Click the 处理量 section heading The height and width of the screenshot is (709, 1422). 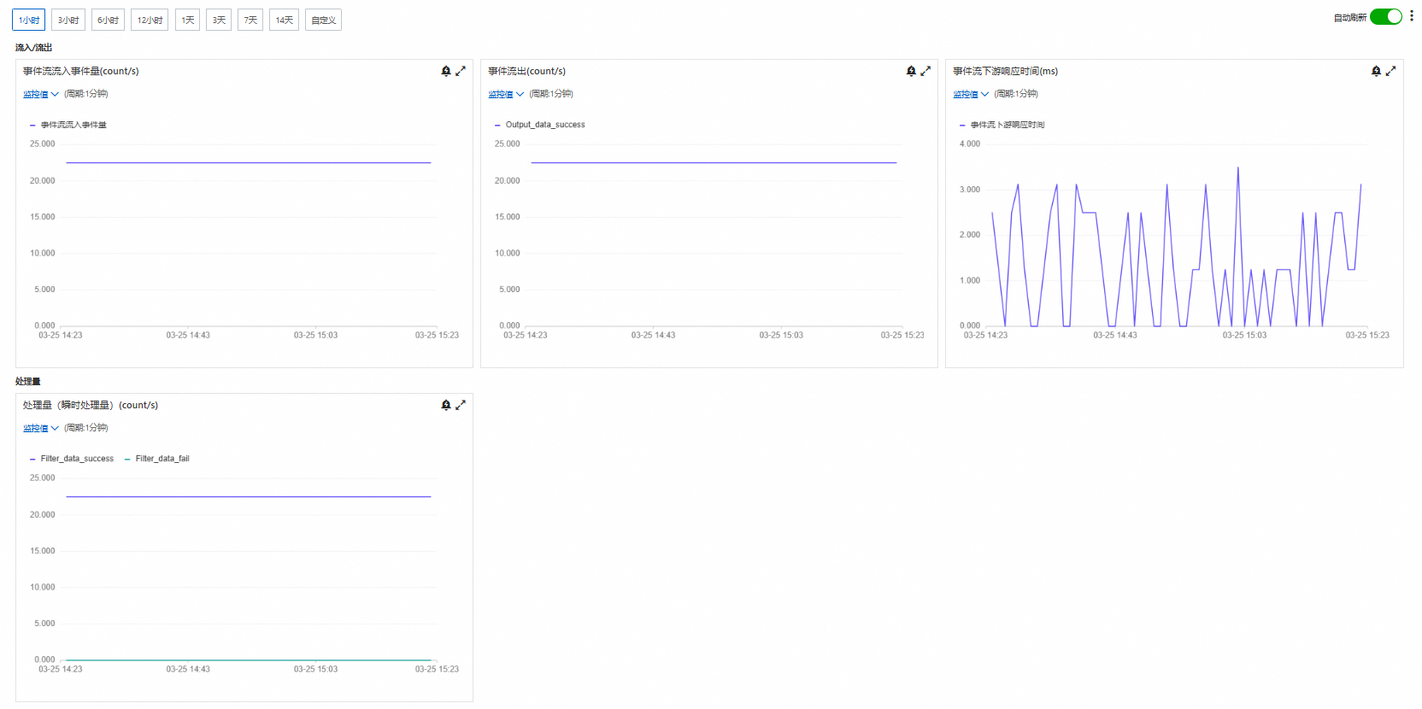click(x=27, y=382)
